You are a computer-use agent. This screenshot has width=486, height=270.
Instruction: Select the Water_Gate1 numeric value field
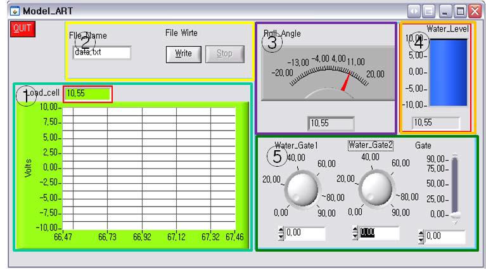pyautogui.click(x=305, y=235)
